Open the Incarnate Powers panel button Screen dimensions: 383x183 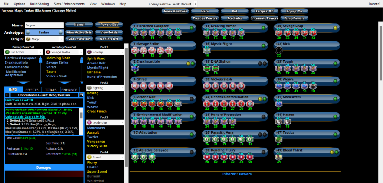265,18
